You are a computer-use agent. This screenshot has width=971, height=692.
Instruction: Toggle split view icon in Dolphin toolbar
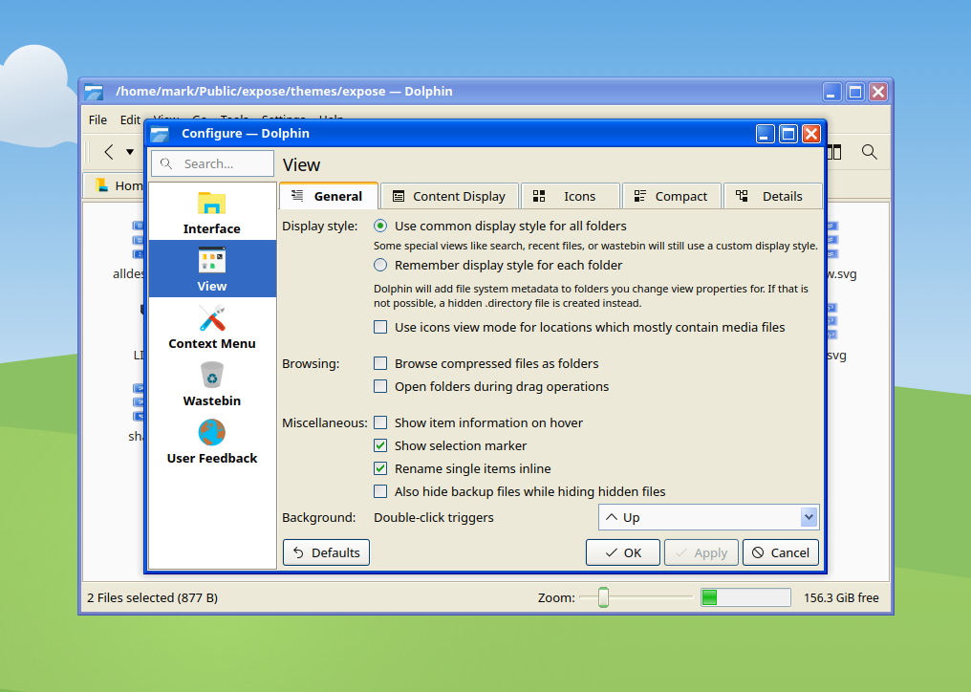coord(834,152)
